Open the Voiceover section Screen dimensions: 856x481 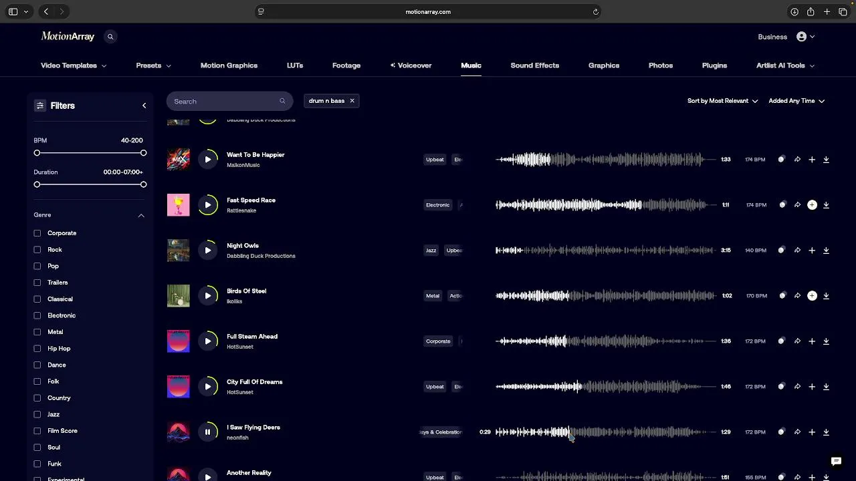point(411,65)
